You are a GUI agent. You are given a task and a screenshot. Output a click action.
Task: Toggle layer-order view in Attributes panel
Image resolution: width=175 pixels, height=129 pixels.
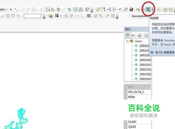[127, 35]
